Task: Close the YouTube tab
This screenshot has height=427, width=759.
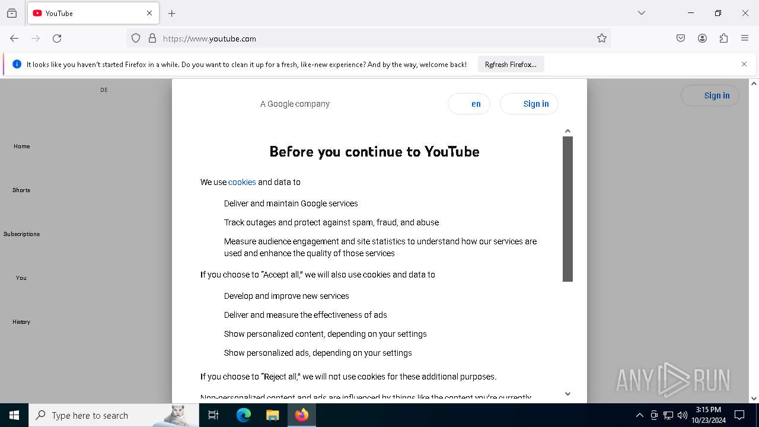Action: coord(149,13)
